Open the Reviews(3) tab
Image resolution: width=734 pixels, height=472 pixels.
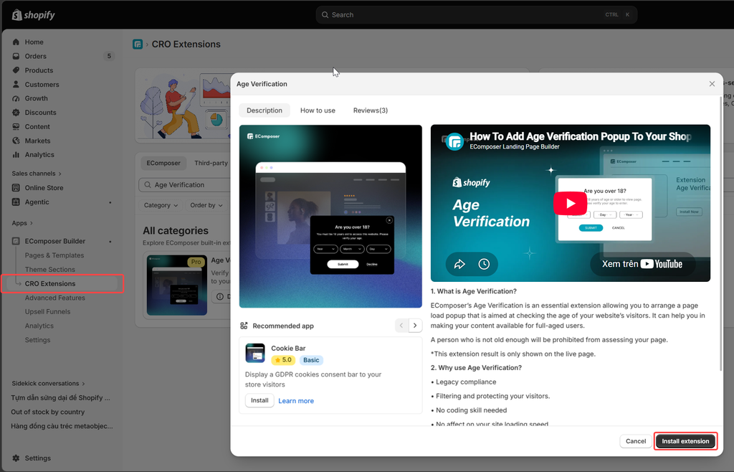pos(371,110)
